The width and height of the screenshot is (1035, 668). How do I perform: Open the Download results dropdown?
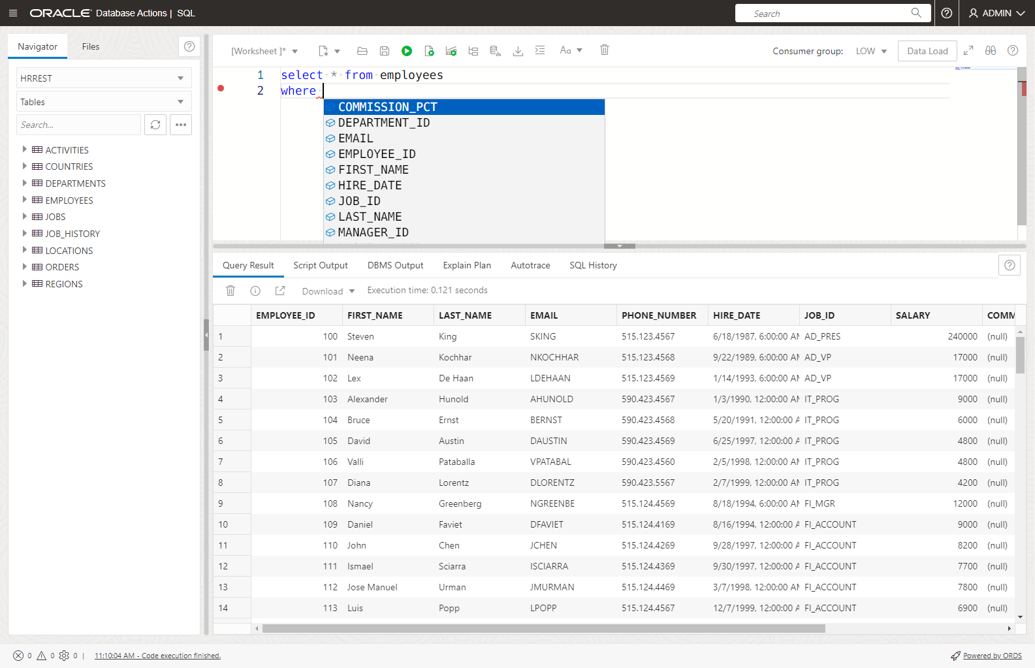[328, 291]
